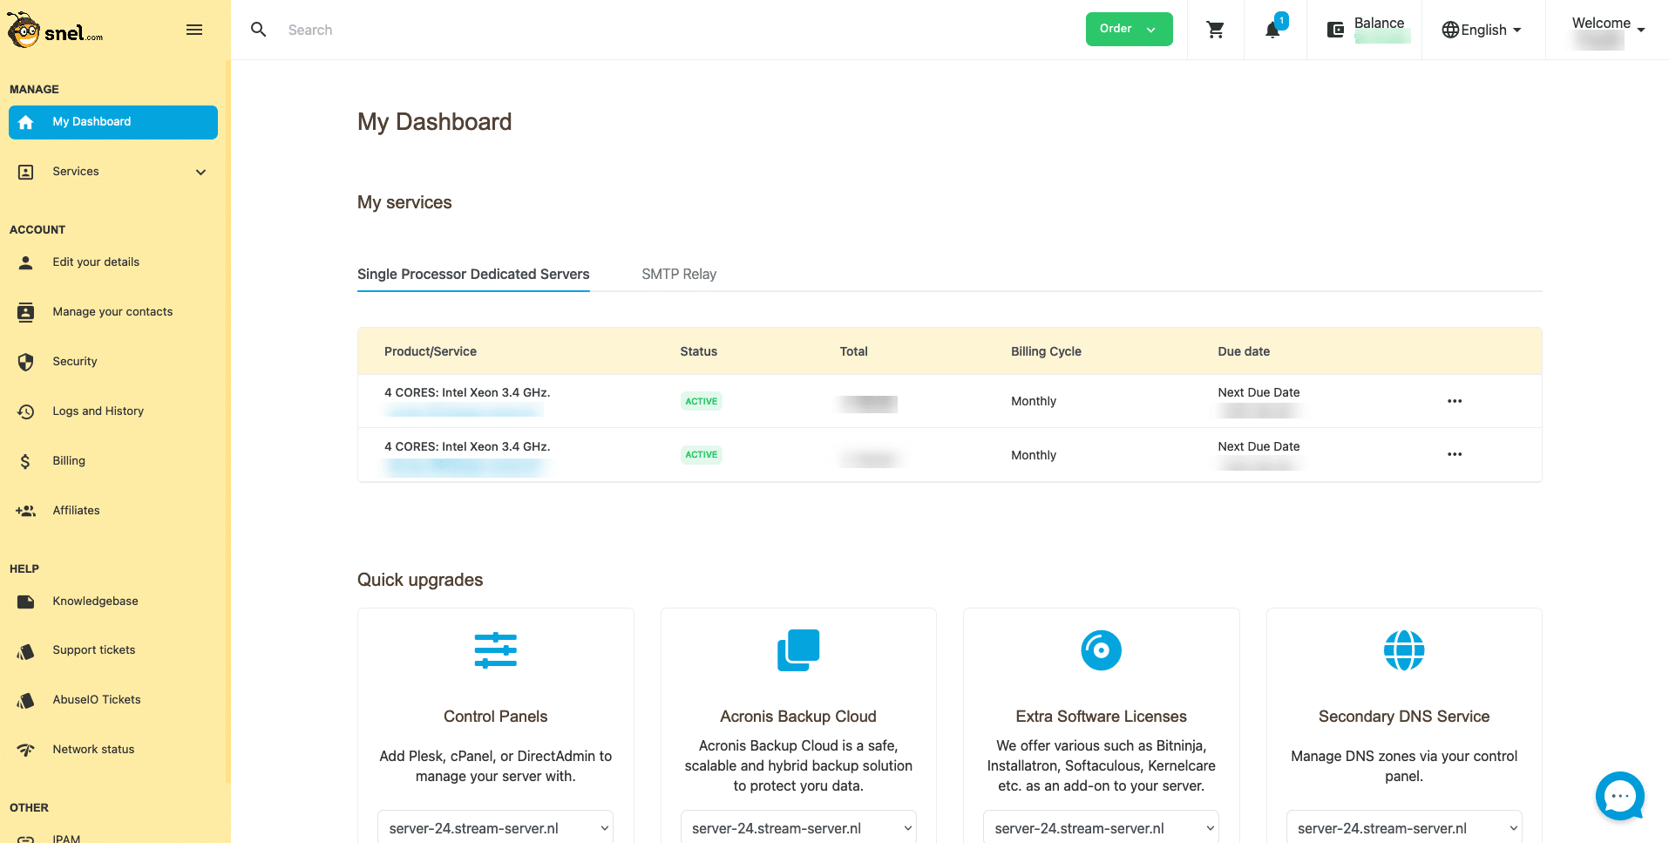Click the AbuseIO Tickets icon
1669x843 pixels.
click(26, 701)
